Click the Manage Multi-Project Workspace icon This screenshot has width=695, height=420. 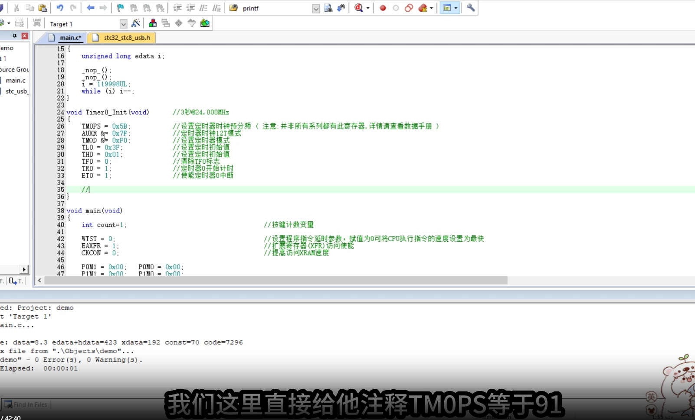click(x=166, y=23)
